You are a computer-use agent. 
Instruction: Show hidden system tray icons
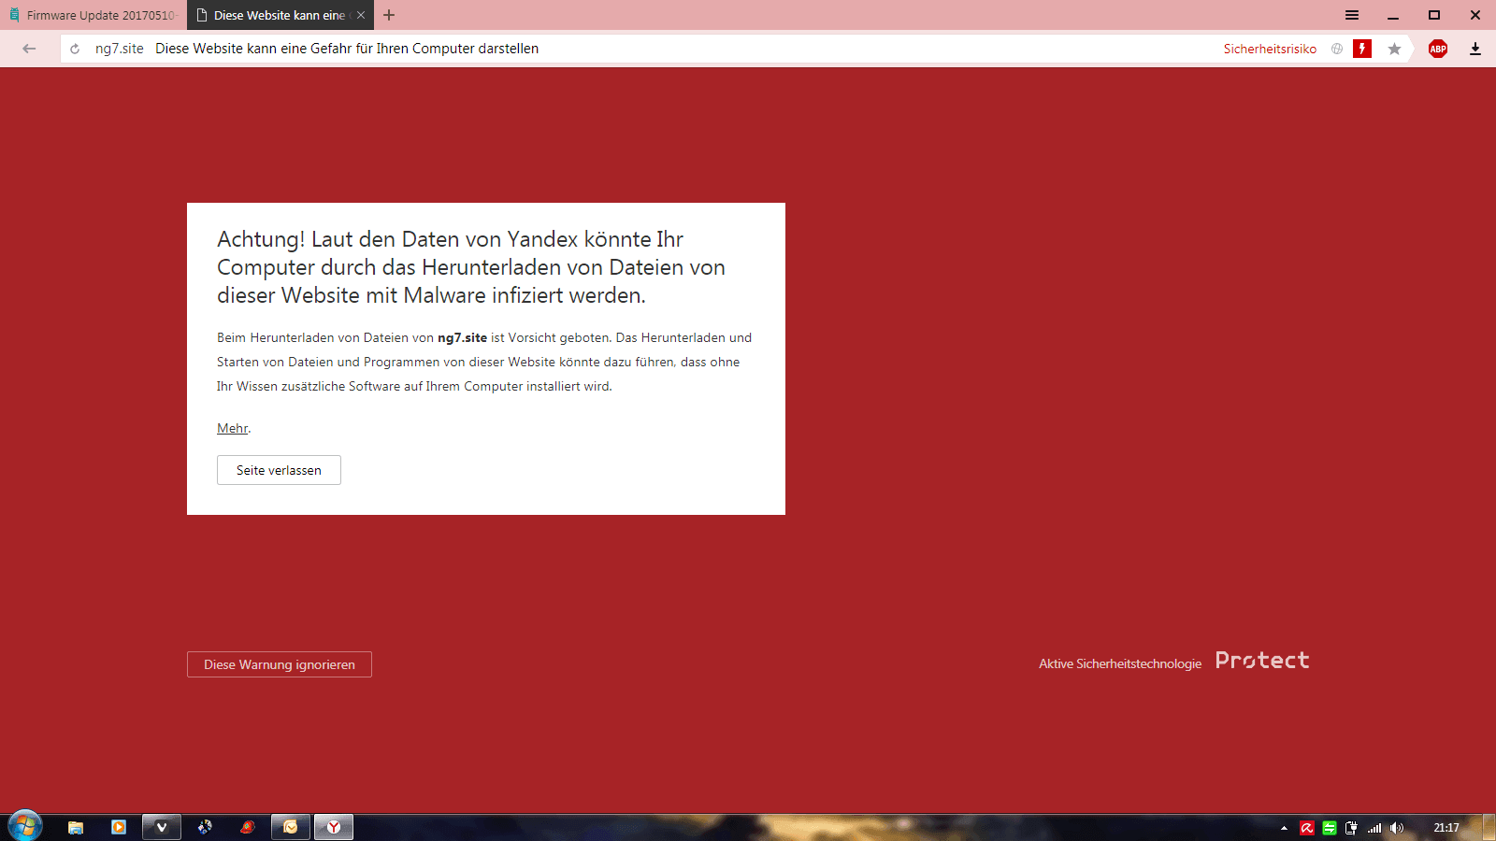click(1284, 828)
